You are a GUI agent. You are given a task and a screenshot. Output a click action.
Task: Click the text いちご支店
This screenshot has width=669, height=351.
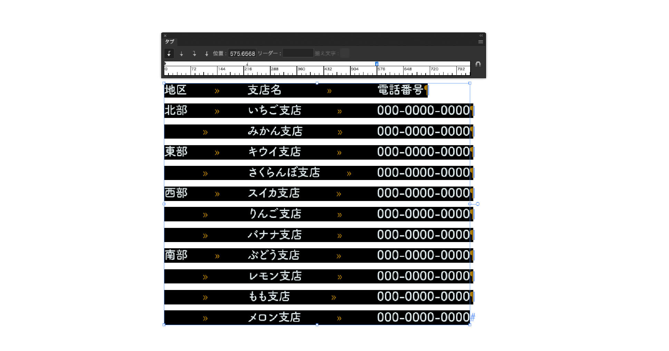(275, 110)
